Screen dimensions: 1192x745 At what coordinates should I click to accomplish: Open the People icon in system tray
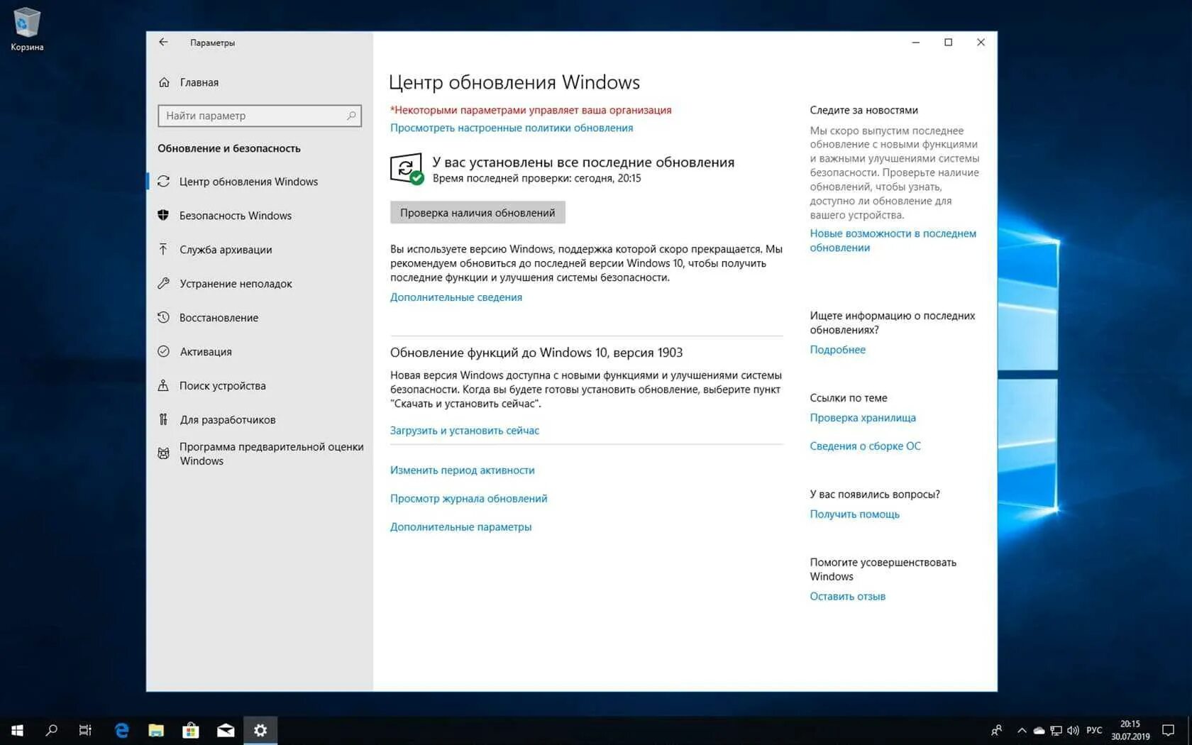tap(997, 730)
